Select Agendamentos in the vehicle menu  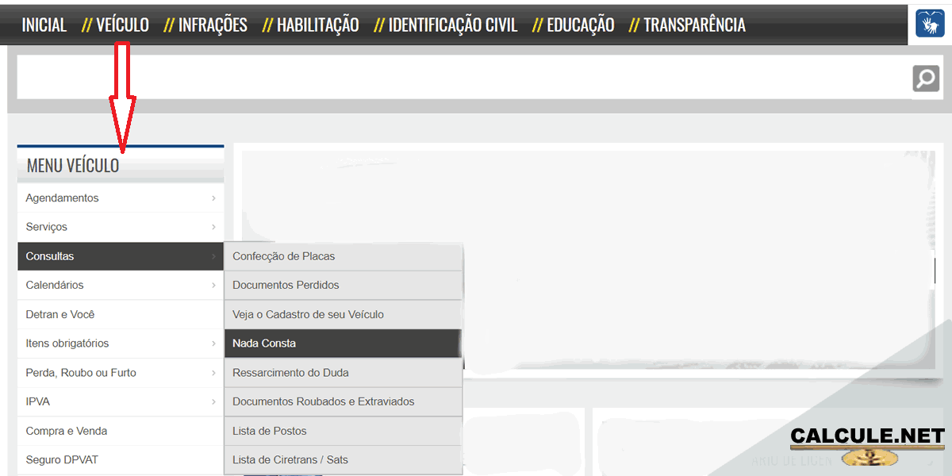(x=121, y=198)
